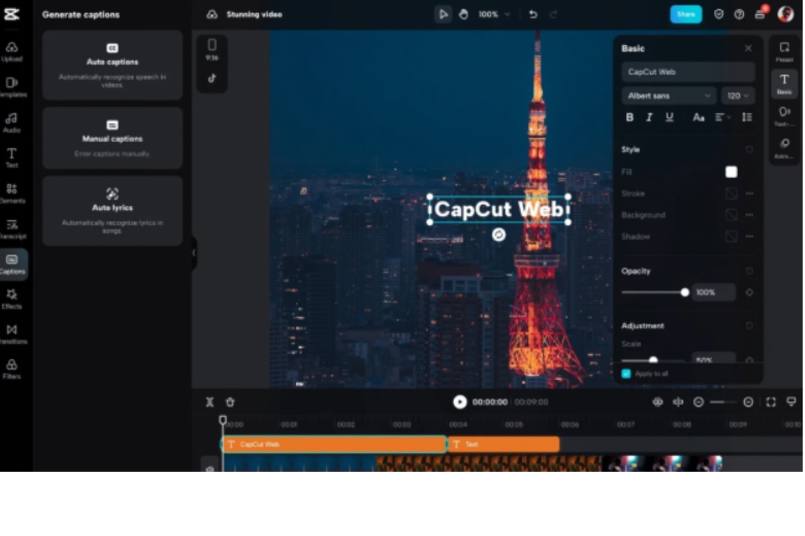Toggle italic text formatting
Screen dimensions: 805x536
[x=649, y=117]
